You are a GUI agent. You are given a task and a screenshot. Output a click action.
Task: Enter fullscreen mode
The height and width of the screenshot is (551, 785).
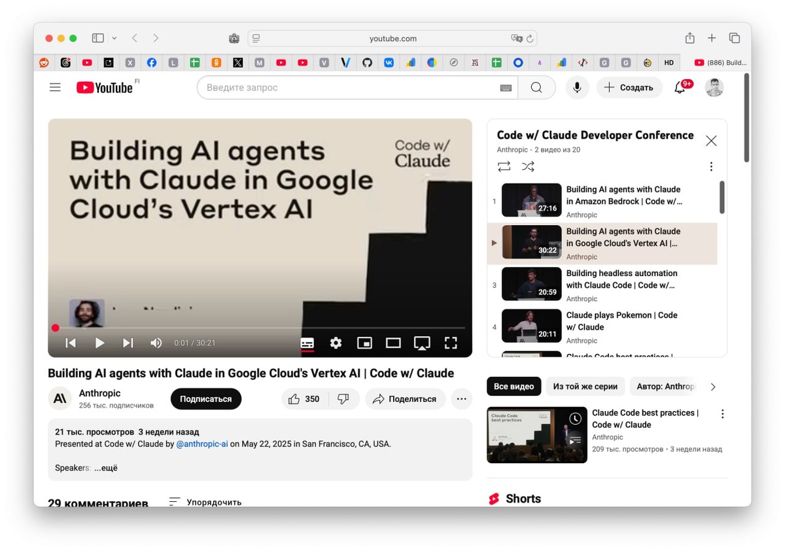pos(451,343)
